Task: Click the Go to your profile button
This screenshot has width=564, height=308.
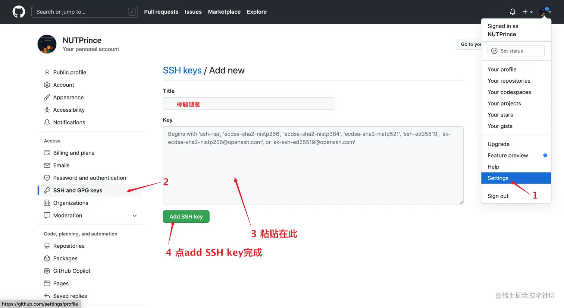Action: (x=469, y=44)
